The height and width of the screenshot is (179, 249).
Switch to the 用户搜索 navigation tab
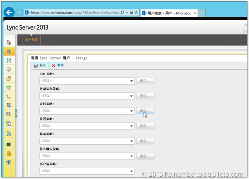[x=31, y=40]
